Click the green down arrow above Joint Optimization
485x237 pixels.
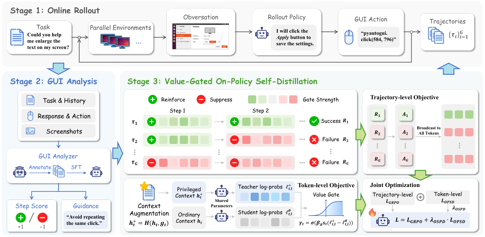point(420,175)
